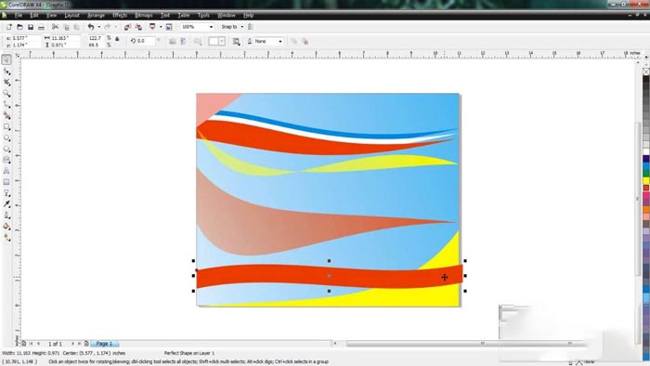Click the To Back of Layer icon
This screenshot has height=366, width=650.
(x=305, y=42)
